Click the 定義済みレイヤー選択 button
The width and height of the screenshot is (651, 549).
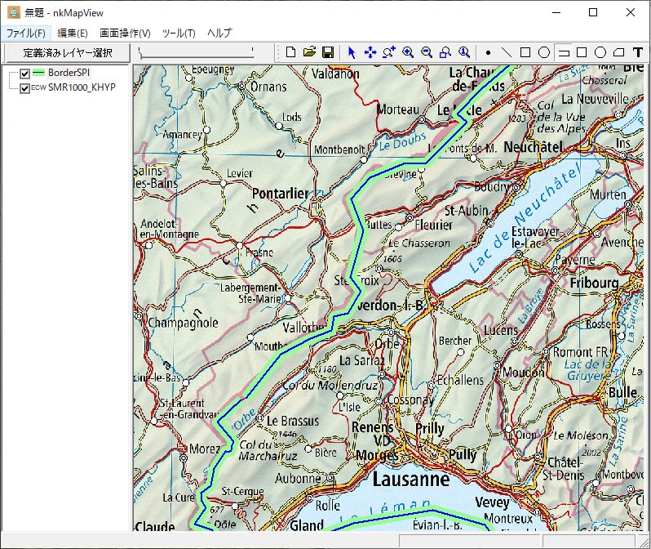[x=67, y=53]
